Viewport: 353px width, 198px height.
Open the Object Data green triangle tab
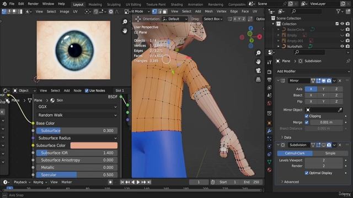pyautogui.click(x=269, y=162)
